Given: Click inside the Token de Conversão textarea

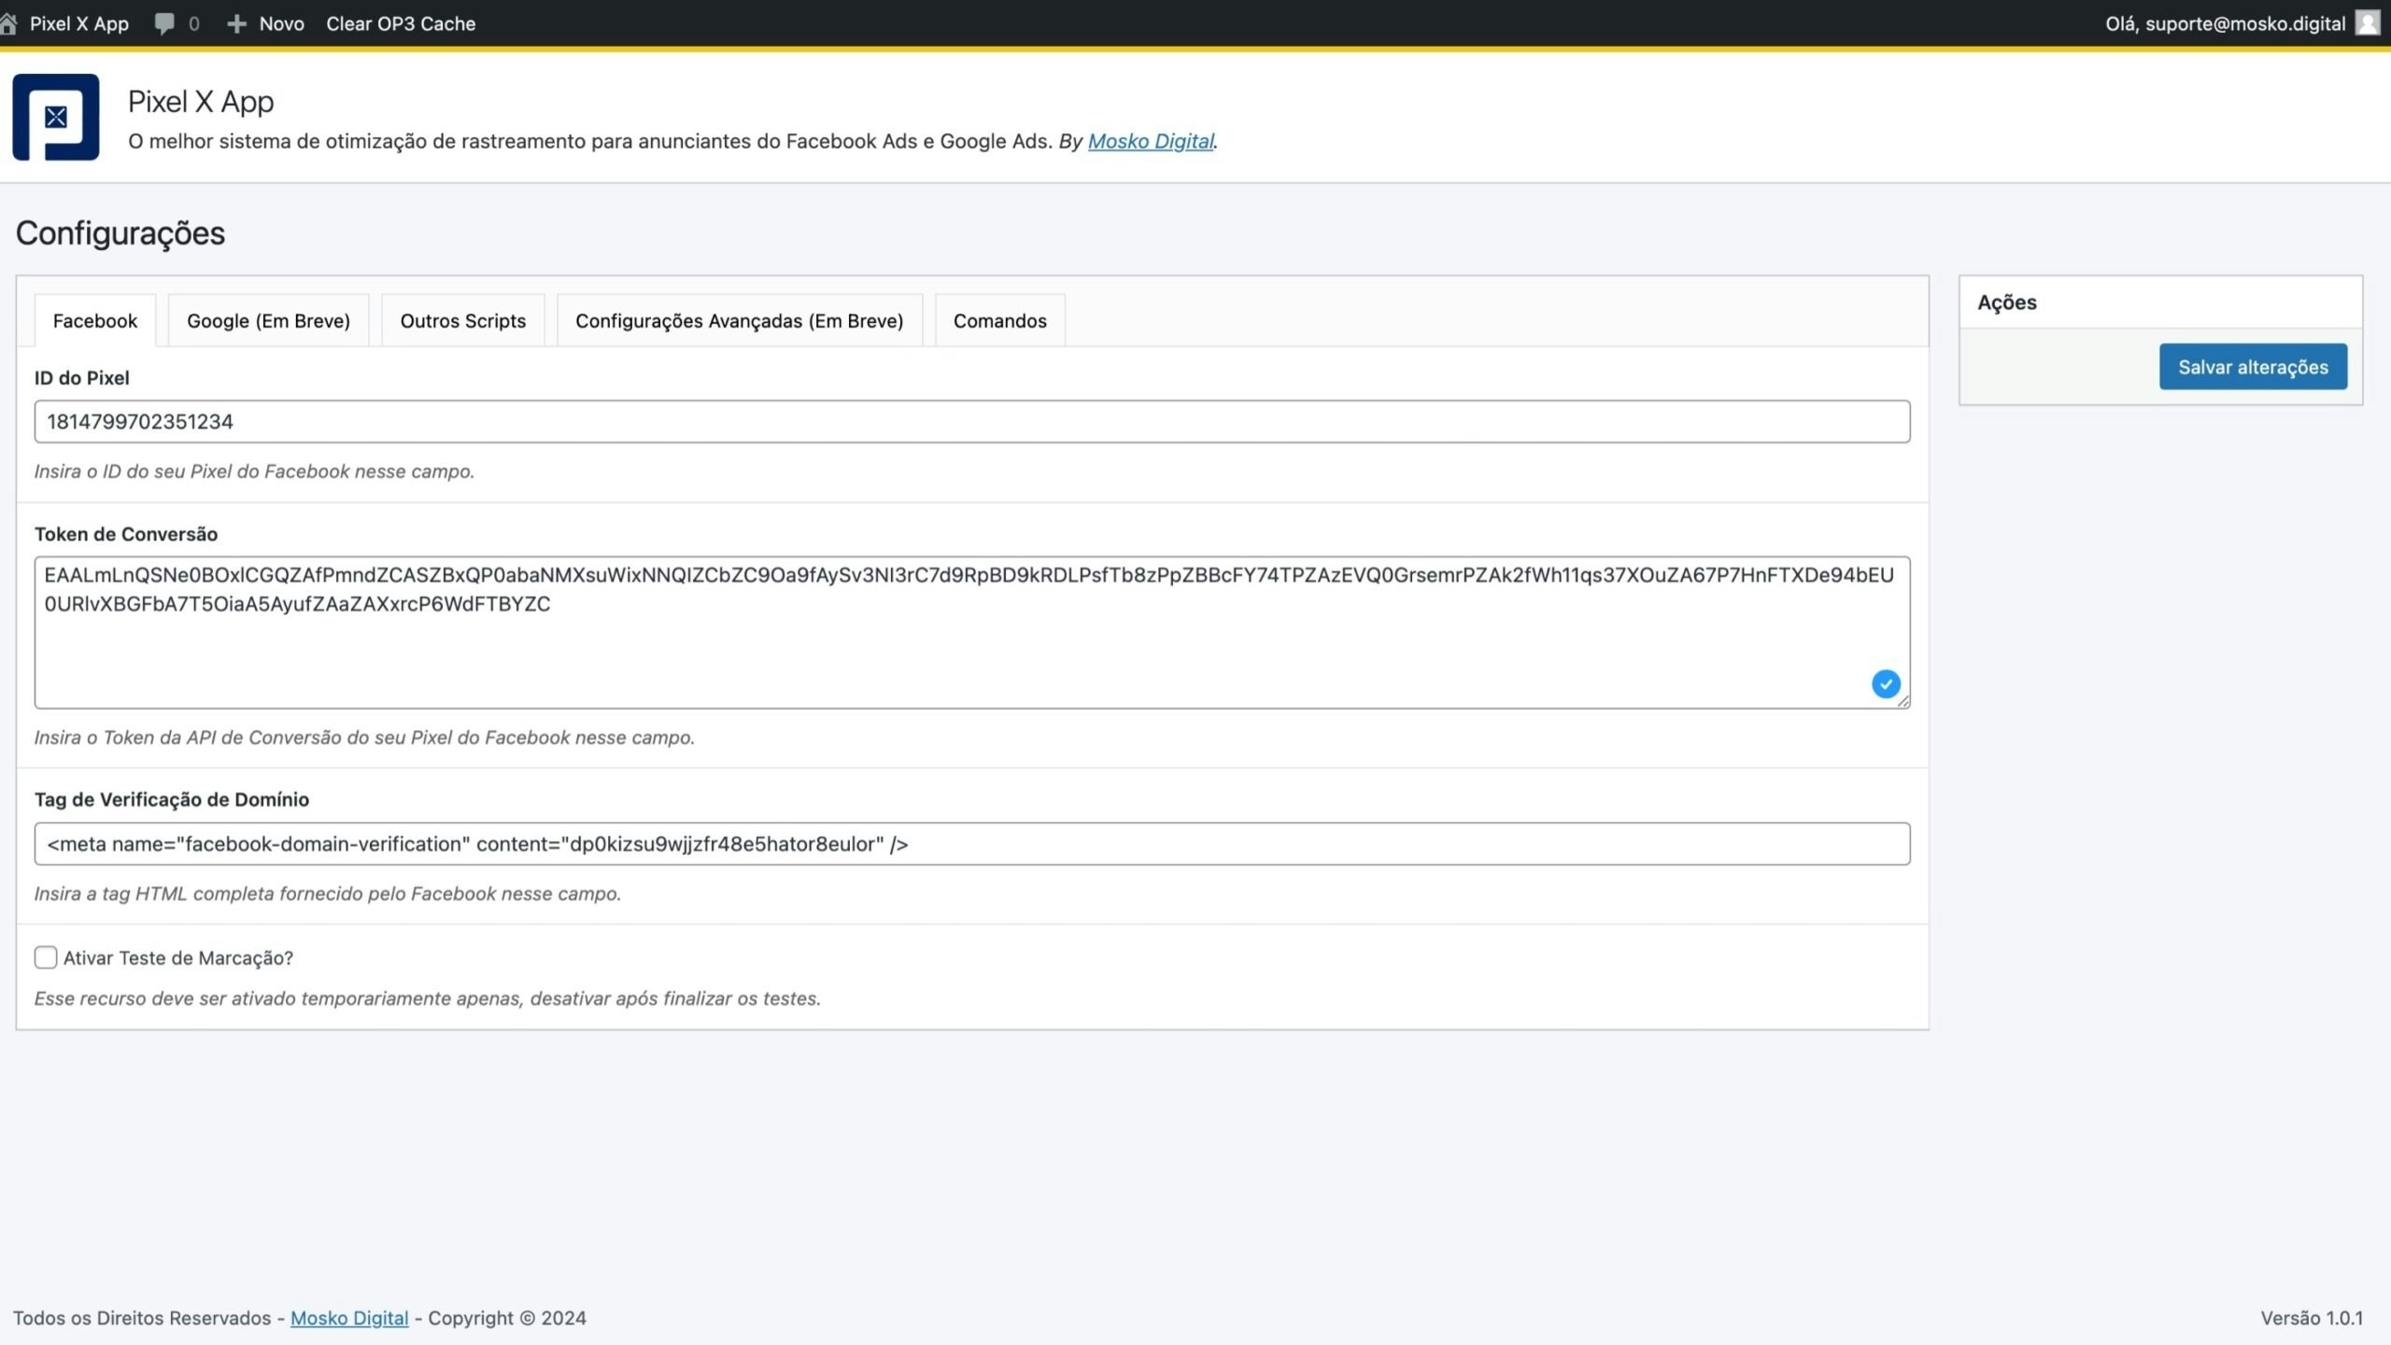Looking at the screenshot, I should pyautogui.click(x=972, y=633).
